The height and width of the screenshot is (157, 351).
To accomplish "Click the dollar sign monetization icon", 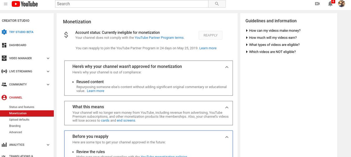I will (x=66, y=35).
